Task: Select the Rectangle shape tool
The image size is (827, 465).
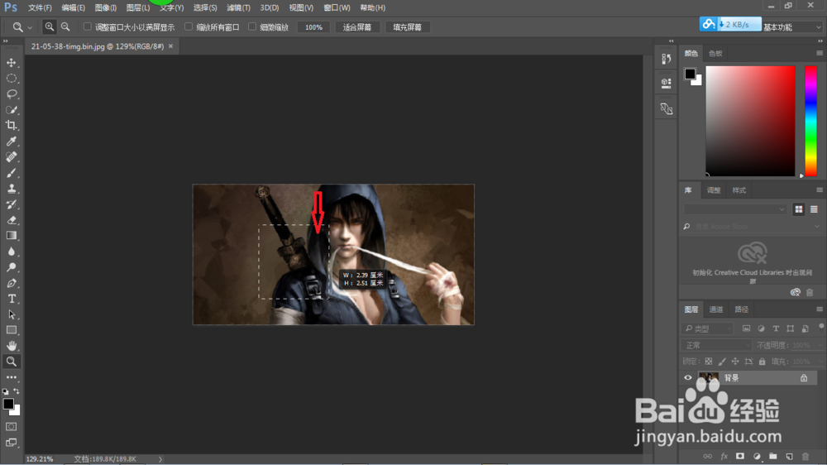Action: [x=11, y=330]
